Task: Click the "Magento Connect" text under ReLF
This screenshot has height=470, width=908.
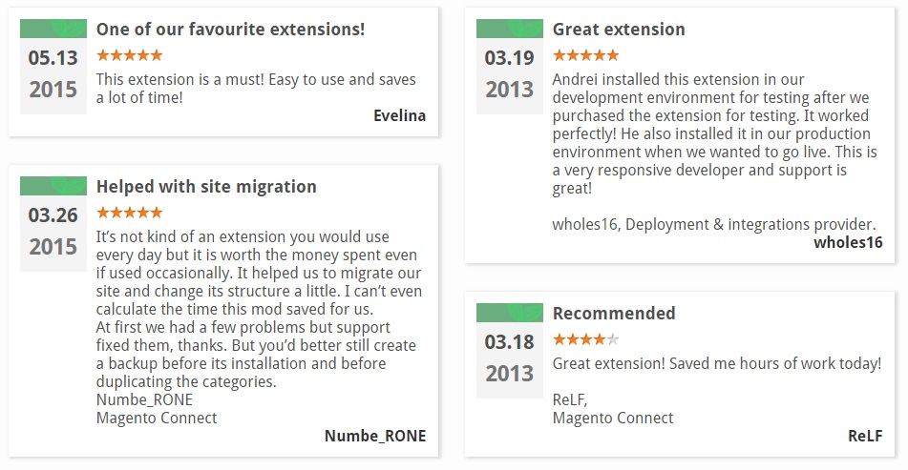Action: coord(613,418)
